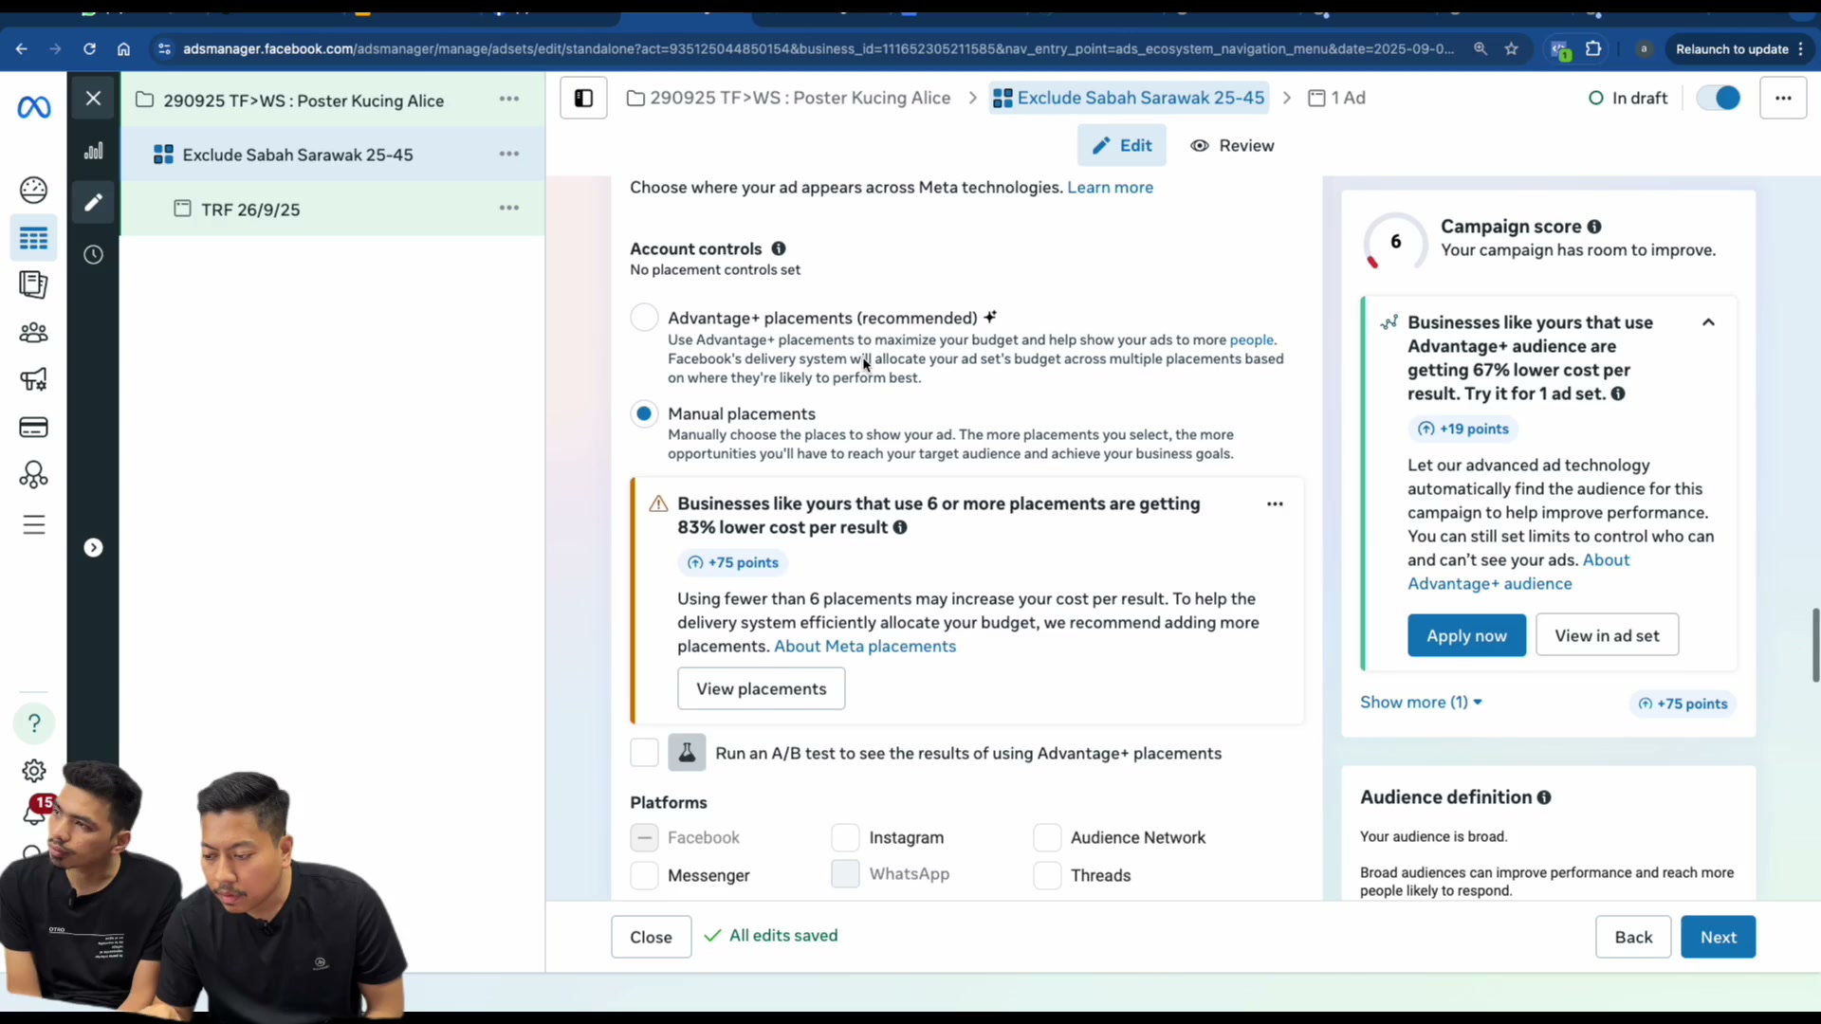The image size is (1821, 1024).
Task: Check the Threads platform checkbox
Action: [1047, 876]
